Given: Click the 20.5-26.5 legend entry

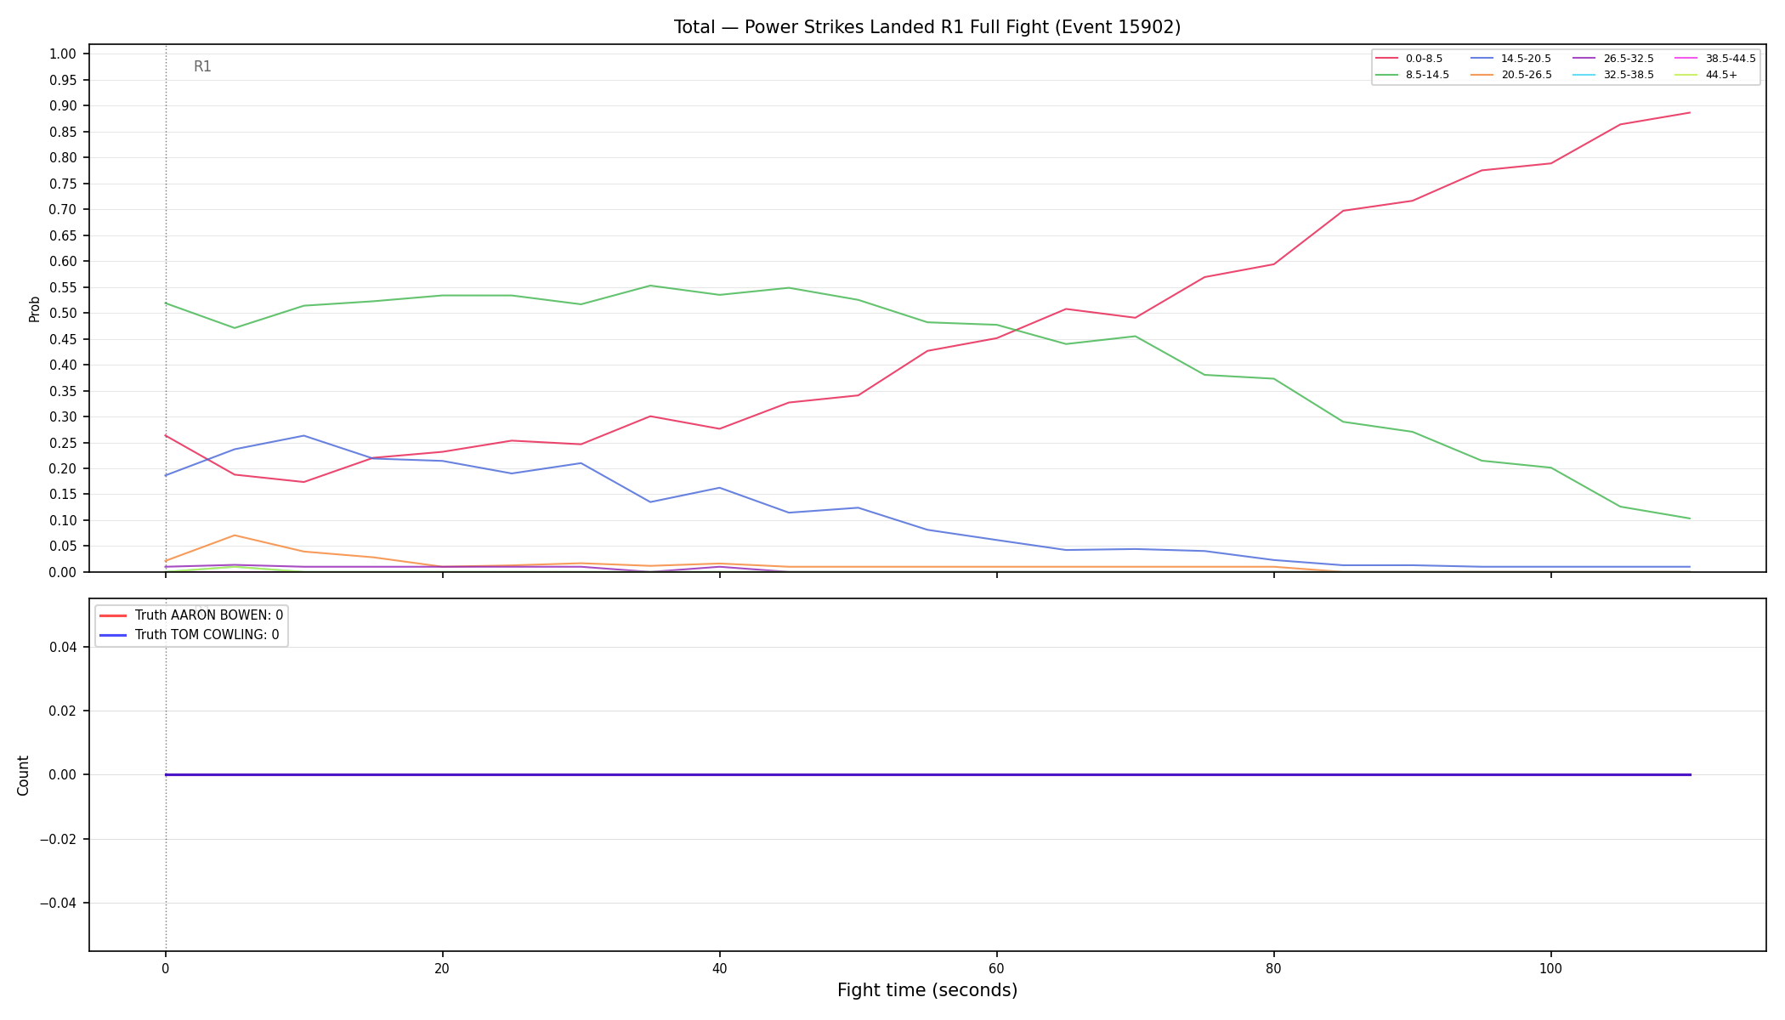Looking at the screenshot, I should pyautogui.click(x=1511, y=75).
